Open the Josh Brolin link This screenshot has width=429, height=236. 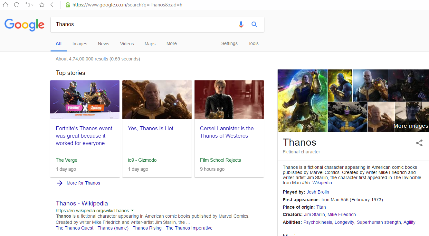[x=318, y=192]
